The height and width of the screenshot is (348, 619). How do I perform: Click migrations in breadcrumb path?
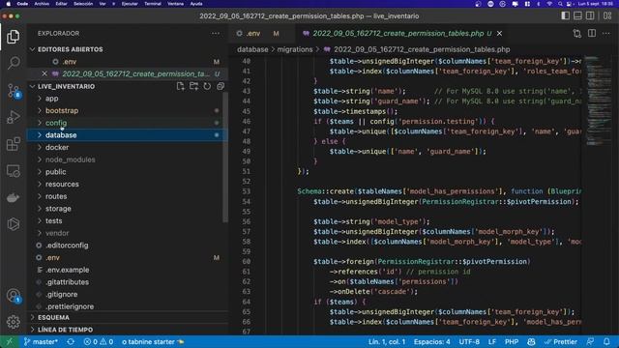295,49
